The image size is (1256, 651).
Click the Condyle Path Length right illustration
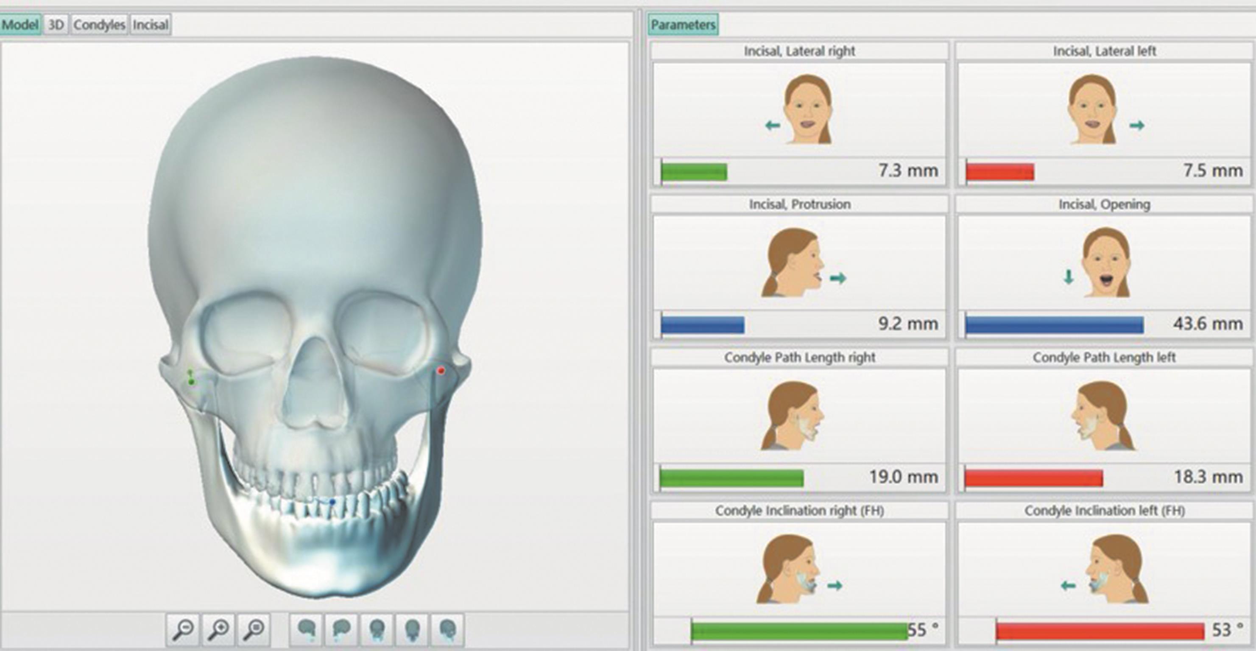pyautogui.click(x=792, y=416)
